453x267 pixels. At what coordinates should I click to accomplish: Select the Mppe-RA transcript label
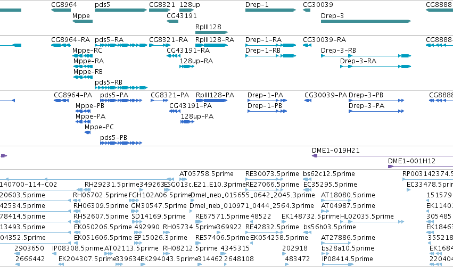coord(88,61)
